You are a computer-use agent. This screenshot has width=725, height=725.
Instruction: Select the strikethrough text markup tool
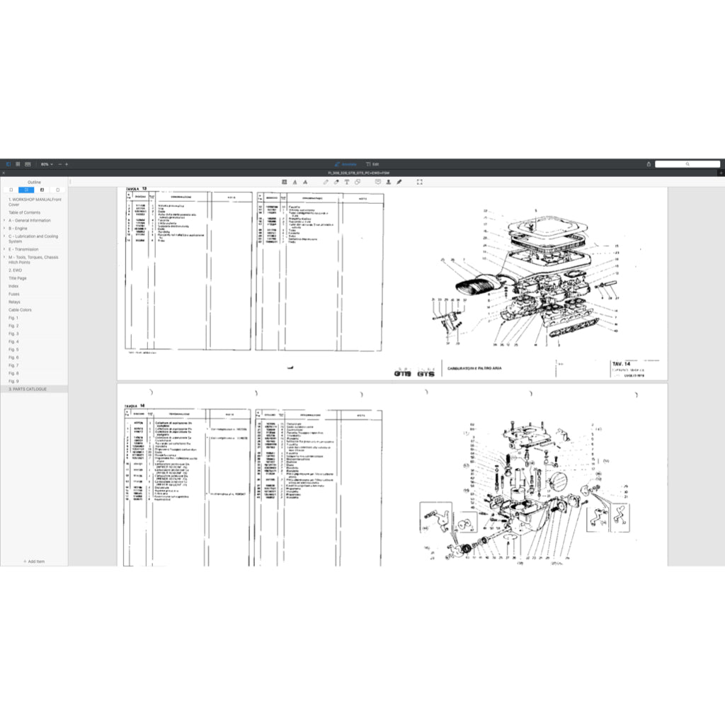coord(305,182)
